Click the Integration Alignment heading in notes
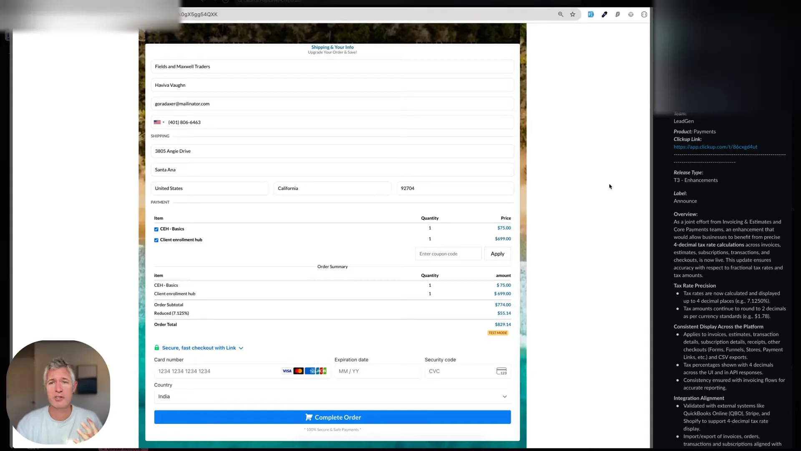 point(699,398)
